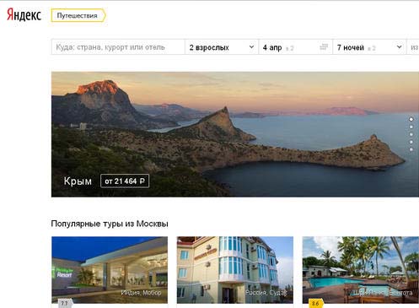Viewport: 419px width, 308px height.
Task: Select the last carousel dot indicator
Action: [x=411, y=149]
